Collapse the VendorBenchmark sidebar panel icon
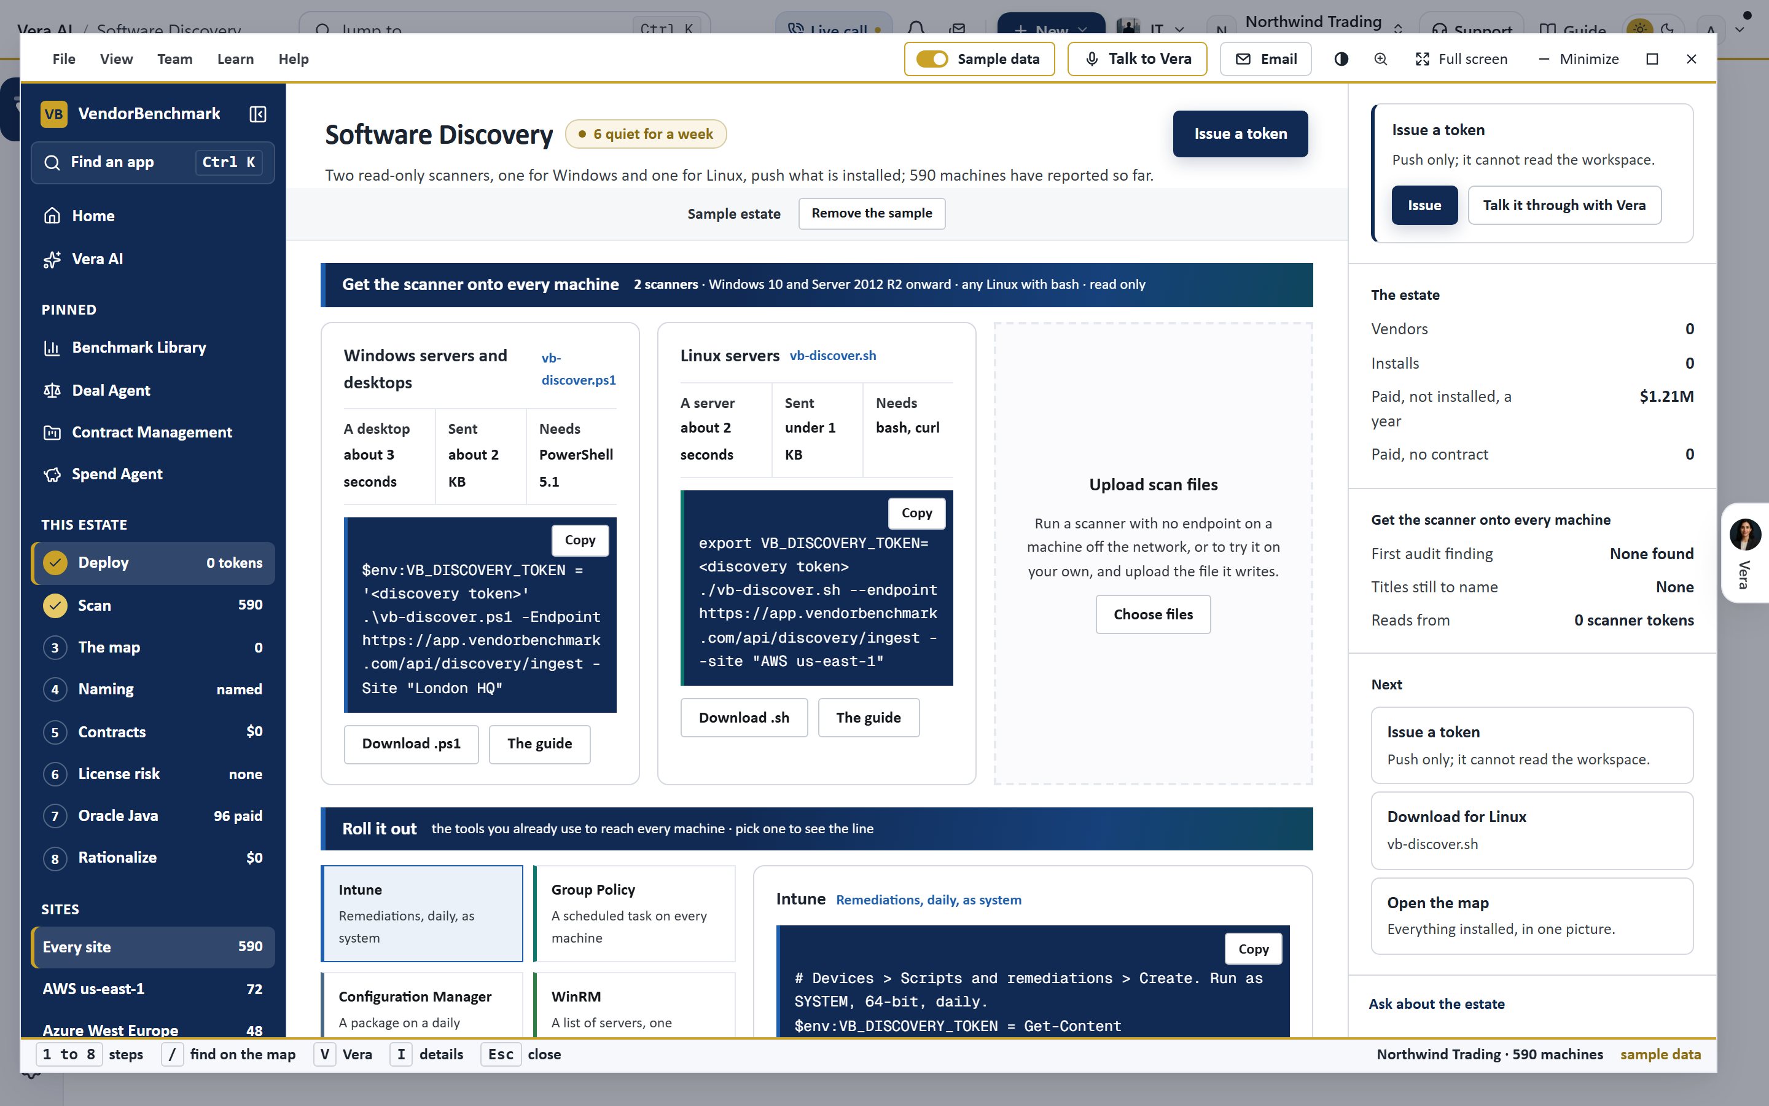Image resolution: width=1769 pixels, height=1106 pixels. click(257, 114)
